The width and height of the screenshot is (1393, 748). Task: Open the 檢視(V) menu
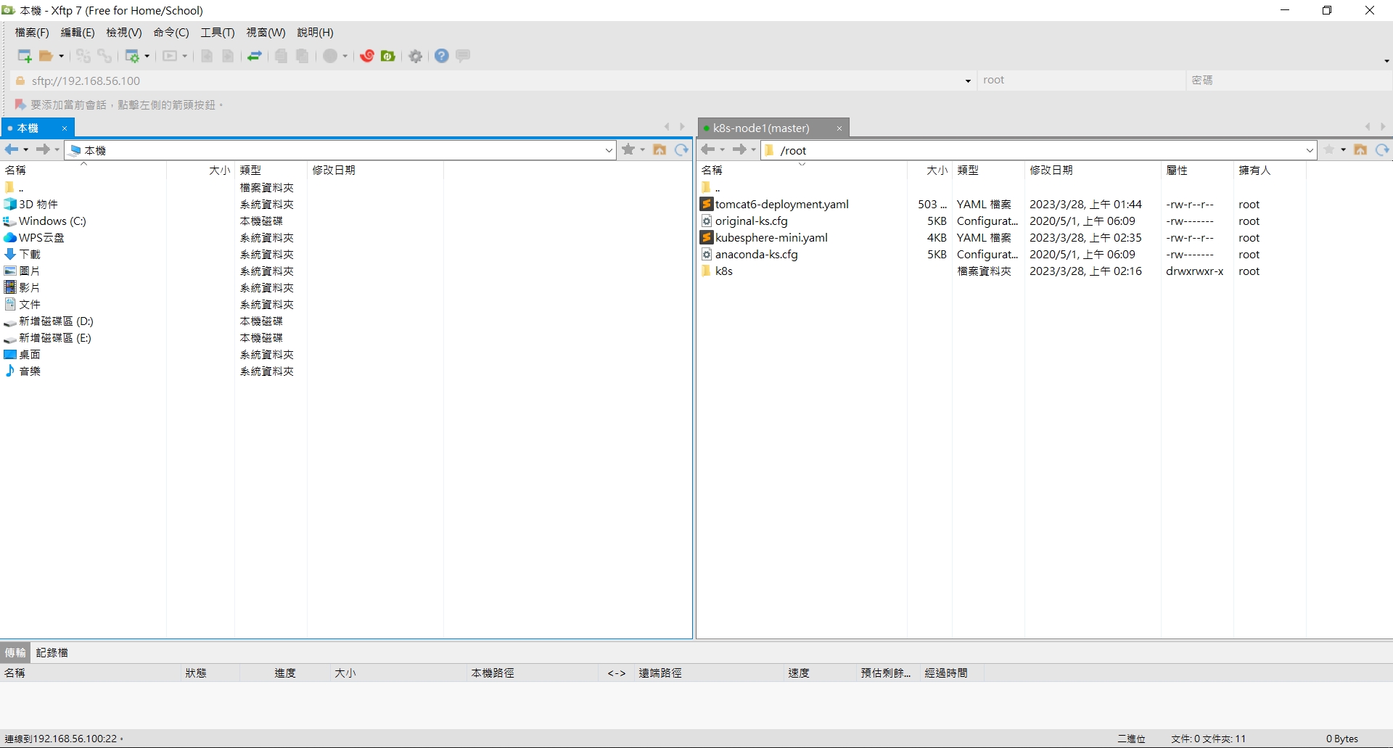click(x=124, y=33)
